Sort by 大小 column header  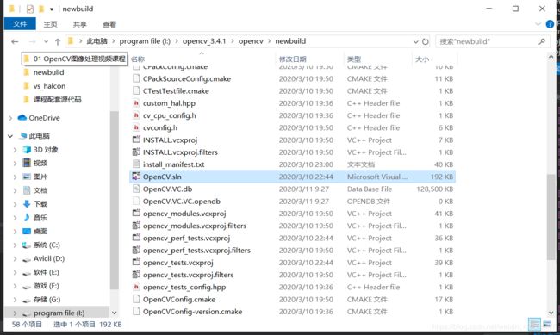422,59
